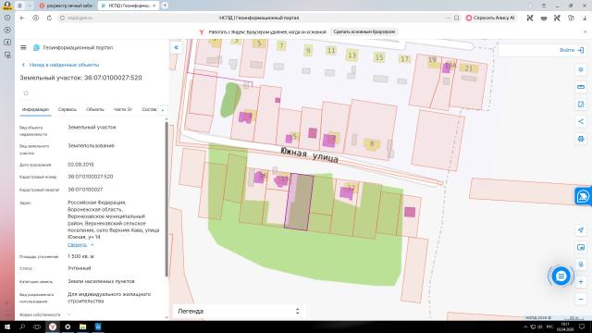Locate my position on the map
This screenshot has height=333, width=592.
tap(581, 230)
